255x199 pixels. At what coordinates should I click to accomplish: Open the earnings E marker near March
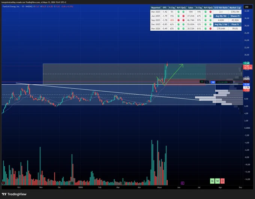123,183
